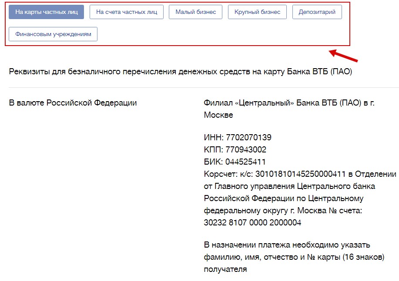399x281 pixels.
Task: Choose the "Депозитарий" tab
Action: (x=317, y=12)
